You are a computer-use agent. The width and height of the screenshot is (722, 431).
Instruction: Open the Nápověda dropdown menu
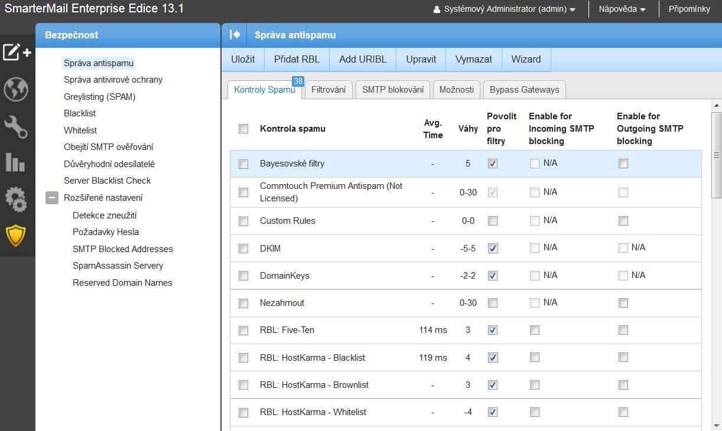coord(622,9)
